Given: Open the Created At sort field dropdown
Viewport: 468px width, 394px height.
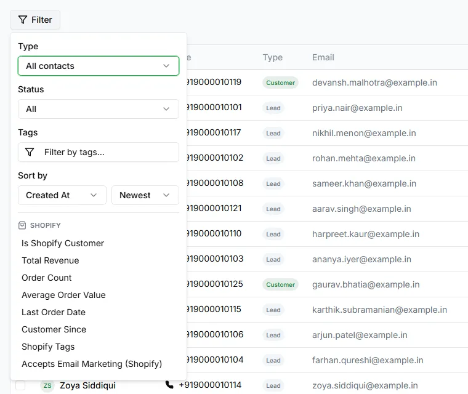Looking at the screenshot, I should [x=62, y=195].
